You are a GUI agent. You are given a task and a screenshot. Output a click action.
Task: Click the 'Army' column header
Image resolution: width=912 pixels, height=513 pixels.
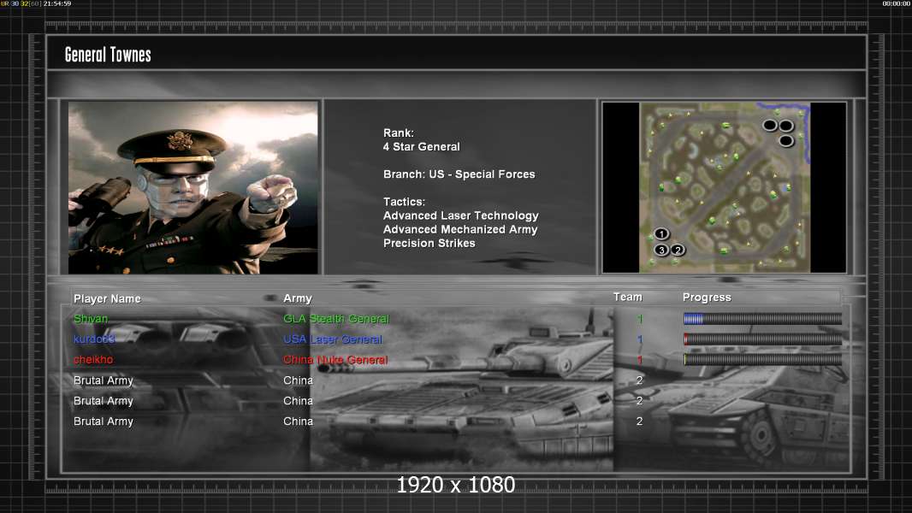click(x=298, y=298)
